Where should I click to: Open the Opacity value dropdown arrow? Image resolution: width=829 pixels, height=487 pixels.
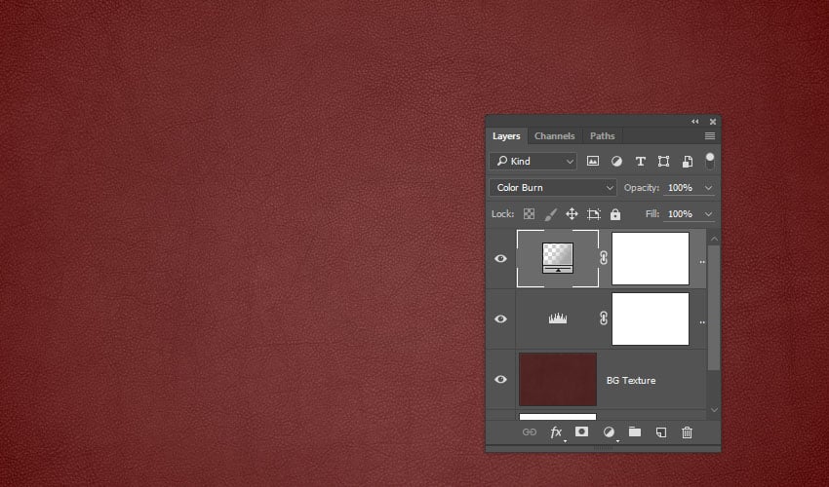[x=708, y=187]
